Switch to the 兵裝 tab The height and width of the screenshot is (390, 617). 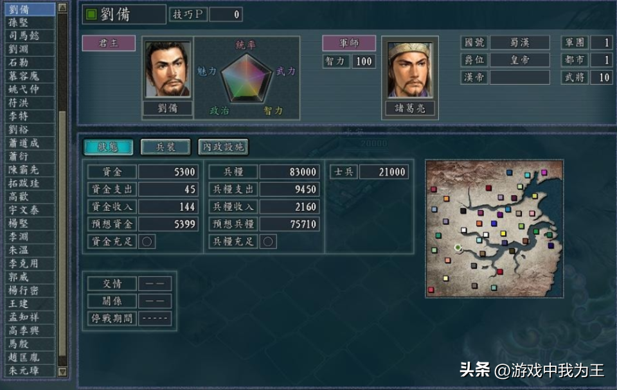166,146
